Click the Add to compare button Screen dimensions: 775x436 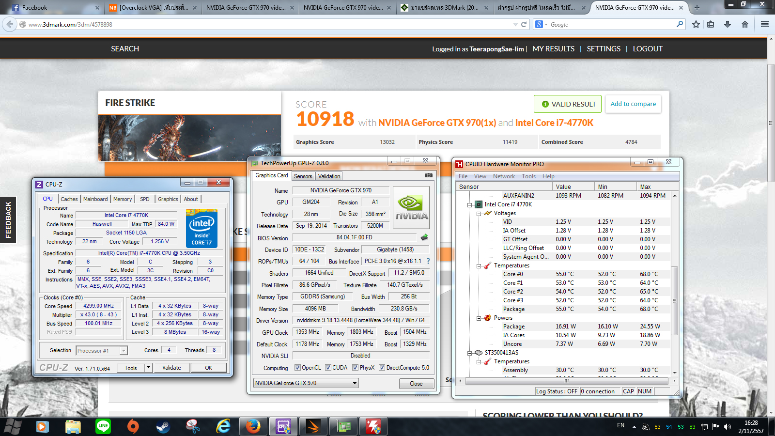[633, 104]
